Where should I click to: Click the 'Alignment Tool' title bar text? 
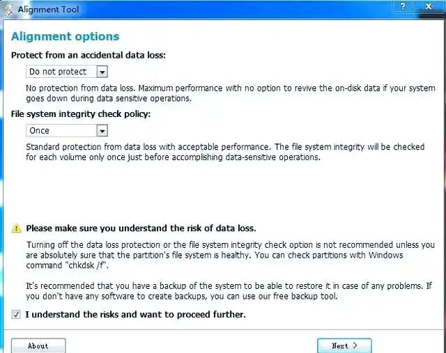[x=48, y=10]
